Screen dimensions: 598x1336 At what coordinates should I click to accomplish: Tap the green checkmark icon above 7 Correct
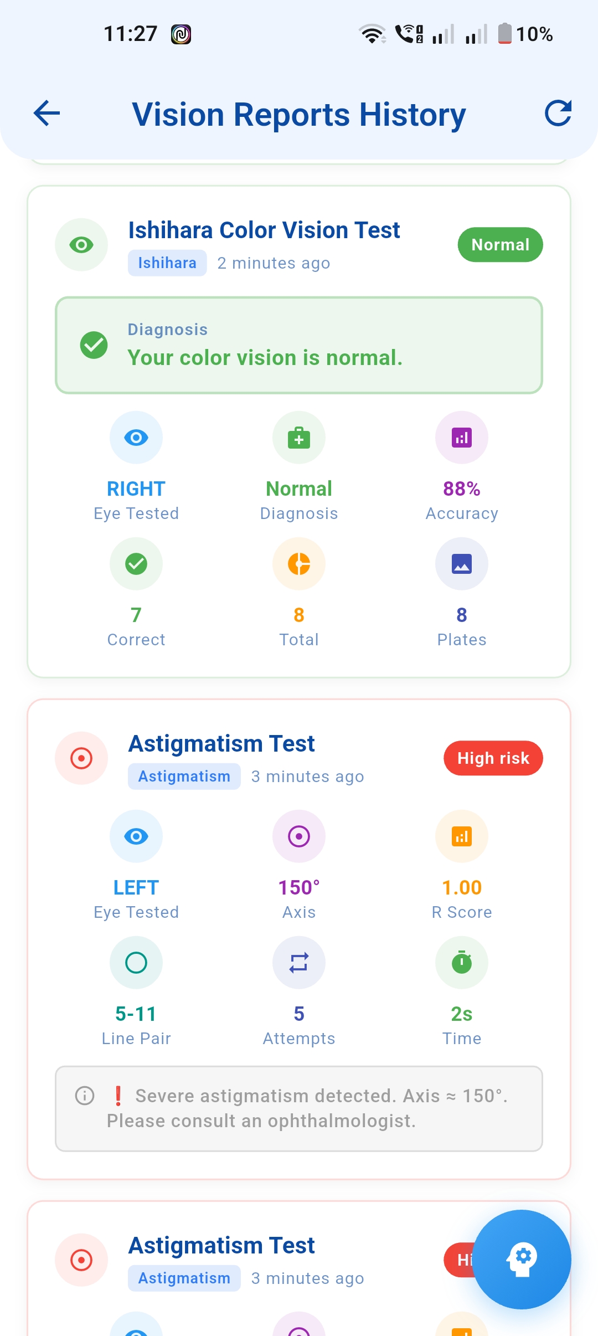click(x=136, y=564)
